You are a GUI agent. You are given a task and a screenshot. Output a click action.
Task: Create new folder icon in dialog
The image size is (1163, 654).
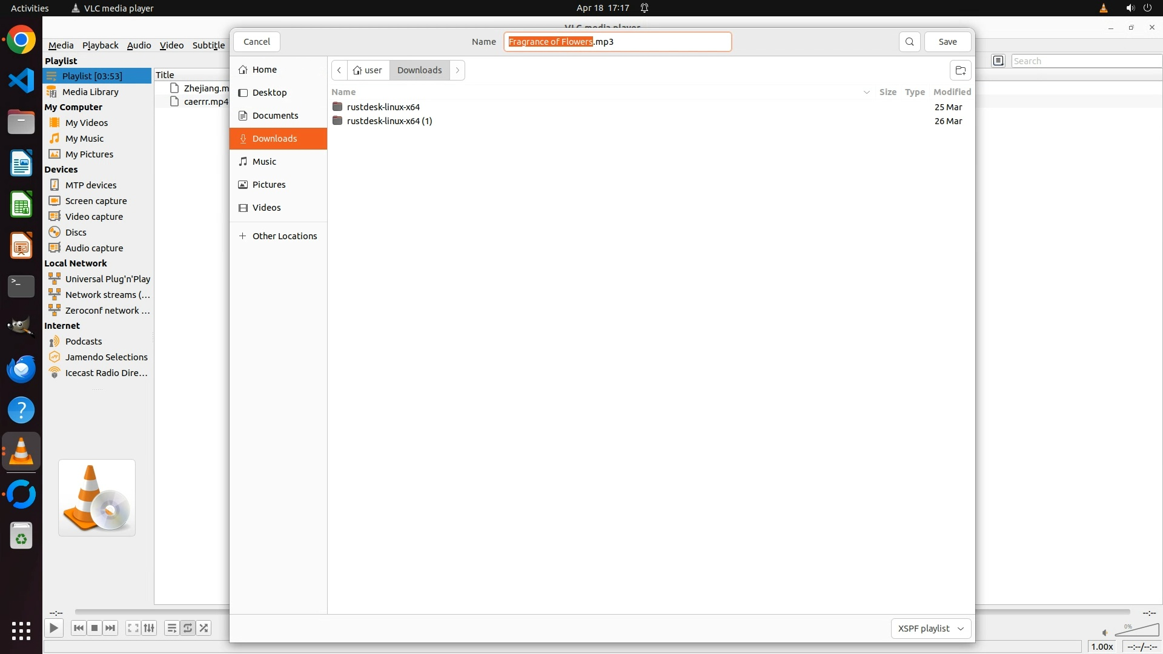[960, 70]
